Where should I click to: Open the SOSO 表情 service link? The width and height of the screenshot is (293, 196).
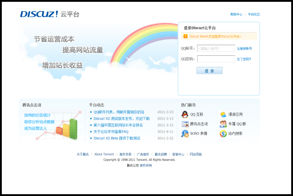click(198, 133)
